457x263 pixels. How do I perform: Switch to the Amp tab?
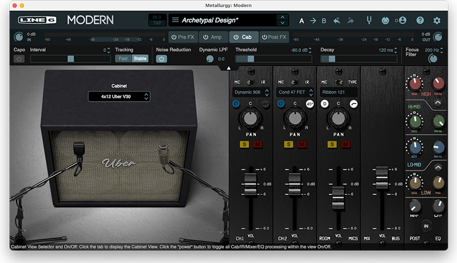coord(213,37)
